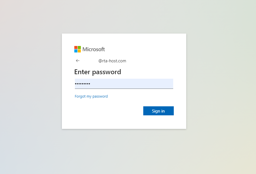Click the @rta-host.com account address

112,61
